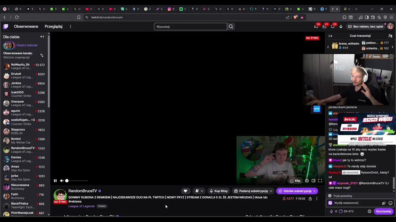The width and height of the screenshot is (396, 222).
Task: Open the browser extensions puzzle icon
Action: 344,17
